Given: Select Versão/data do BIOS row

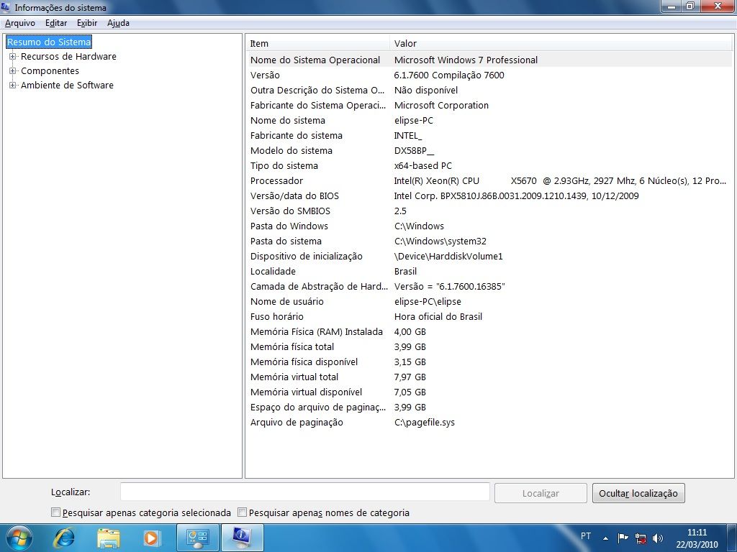Looking at the screenshot, I should [489, 195].
